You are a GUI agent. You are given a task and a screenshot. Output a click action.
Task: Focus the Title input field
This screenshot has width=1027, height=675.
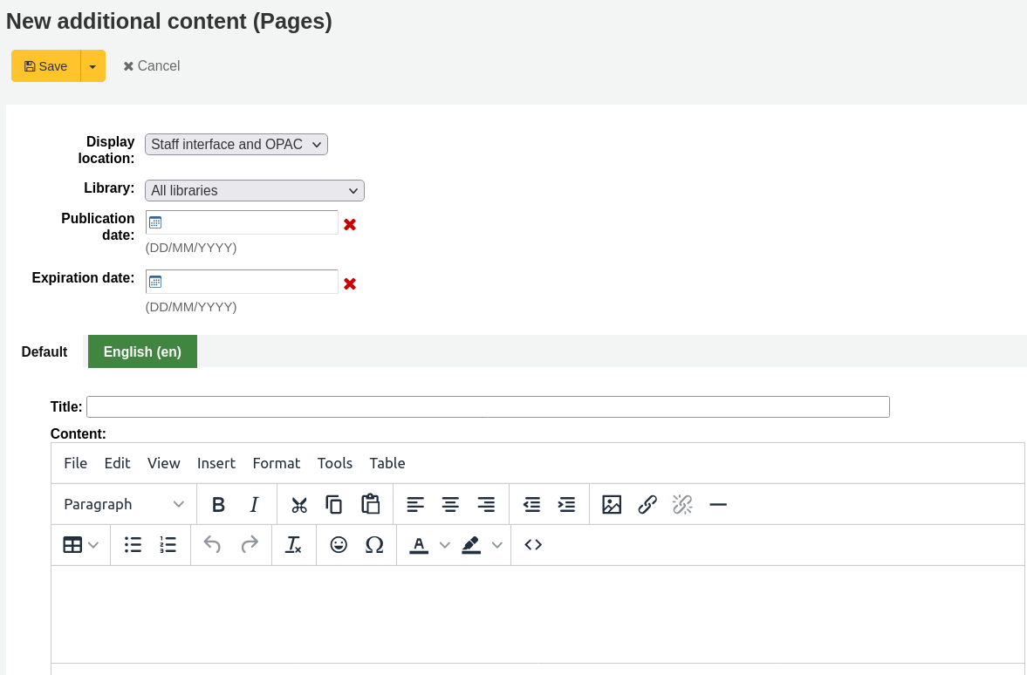coord(488,406)
